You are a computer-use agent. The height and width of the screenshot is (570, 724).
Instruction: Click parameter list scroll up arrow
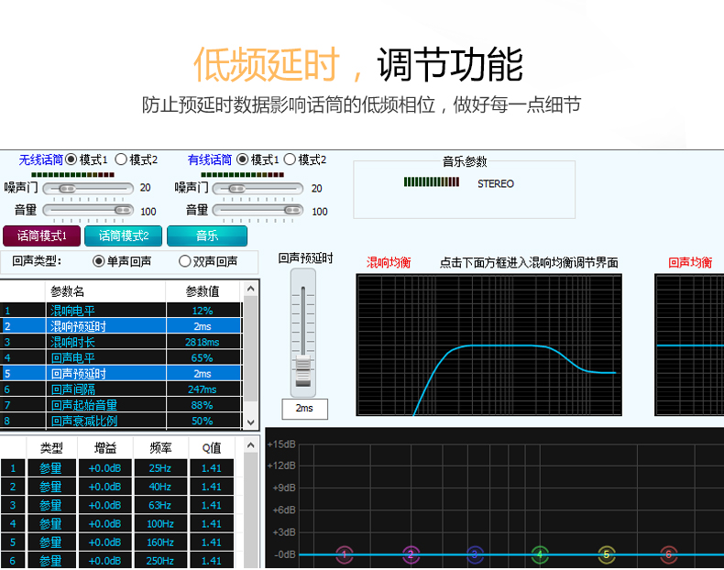click(x=251, y=289)
